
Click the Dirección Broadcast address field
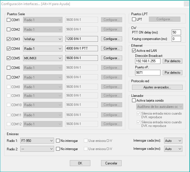pyautogui.click(x=148, y=61)
